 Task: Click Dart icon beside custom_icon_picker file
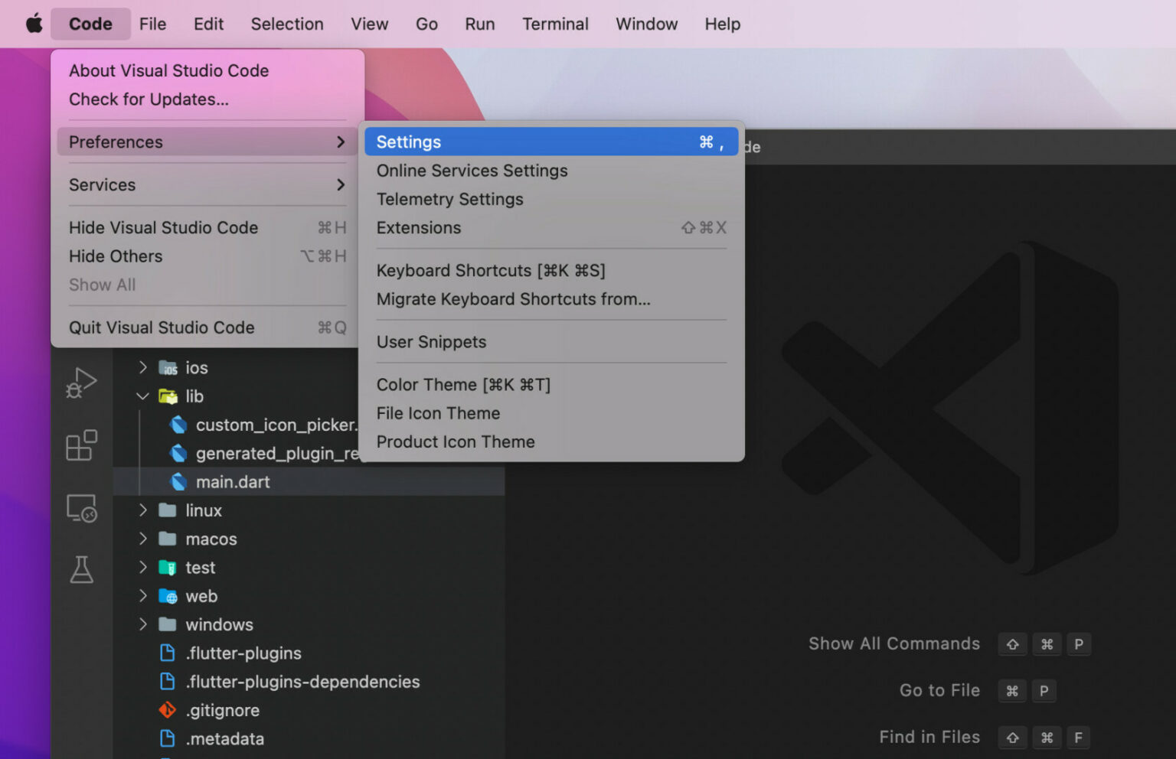[x=178, y=425]
